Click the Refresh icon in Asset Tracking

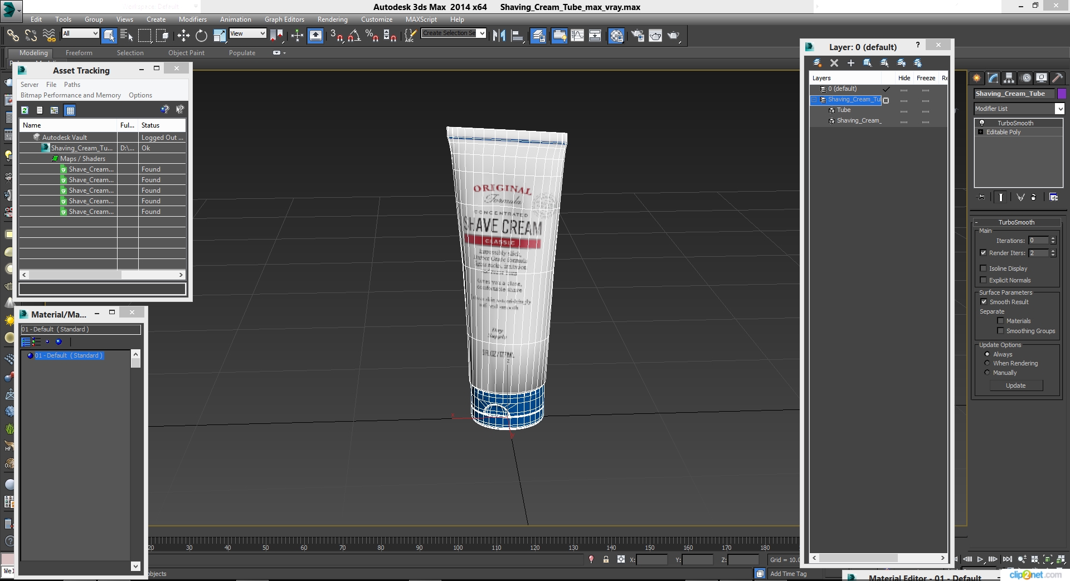tap(25, 110)
